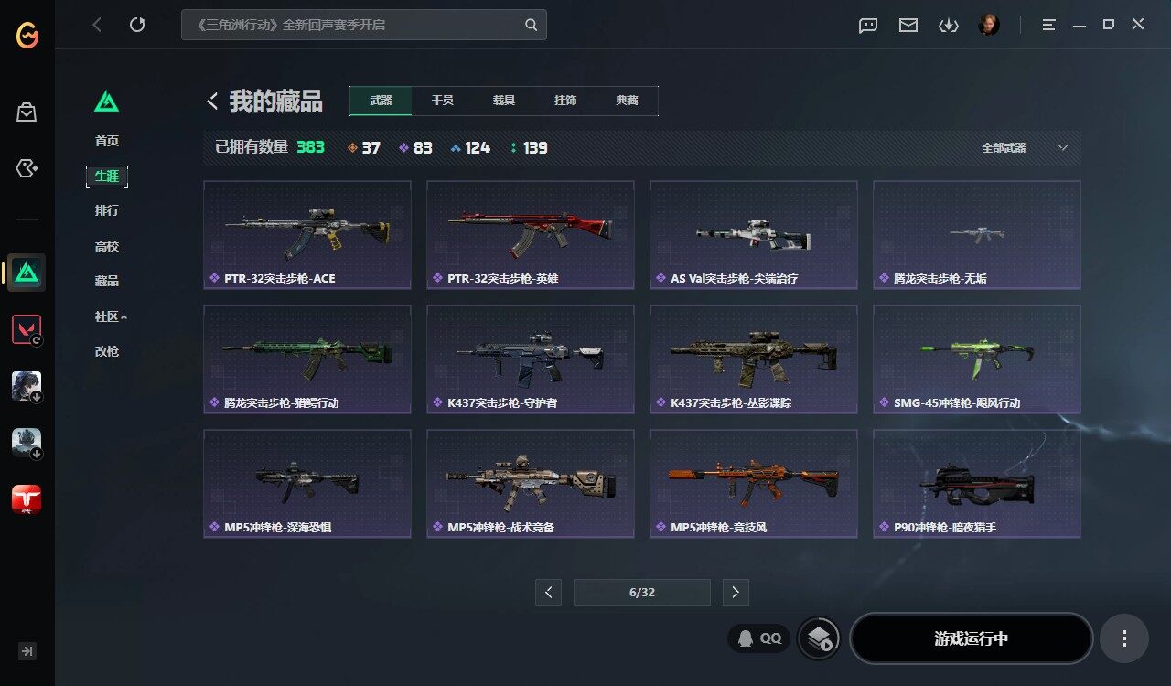Viewport: 1171px width, 686px height.
Task: Click the user avatar in top bar
Action: click(988, 25)
